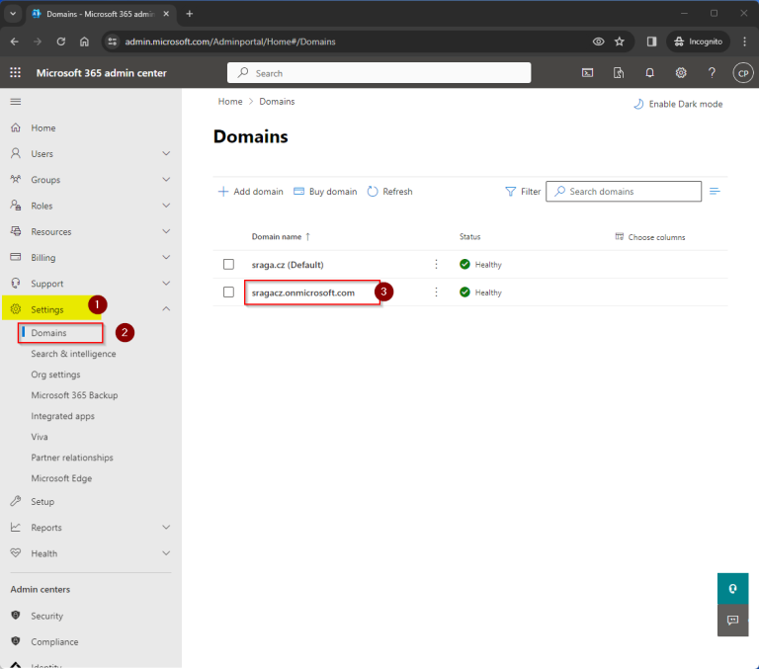Open Cloud Shell icon in header

coord(587,73)
